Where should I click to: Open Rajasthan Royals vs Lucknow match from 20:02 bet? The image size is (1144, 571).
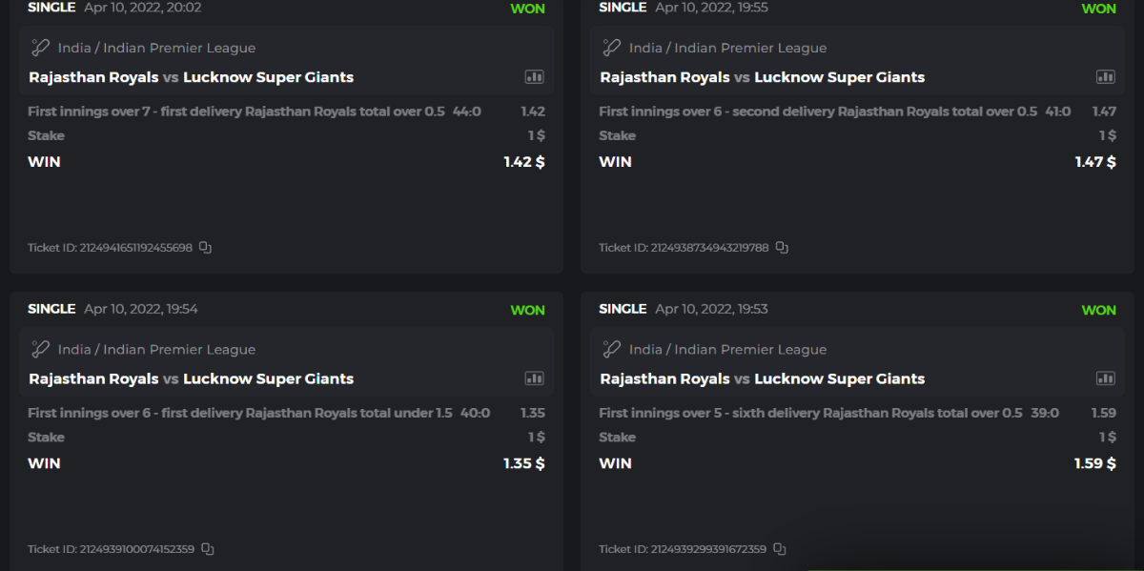tap(191, 77)
